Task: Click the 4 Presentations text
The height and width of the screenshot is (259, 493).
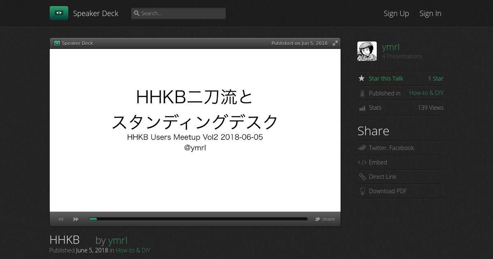Action: click(x=402, y=56)
